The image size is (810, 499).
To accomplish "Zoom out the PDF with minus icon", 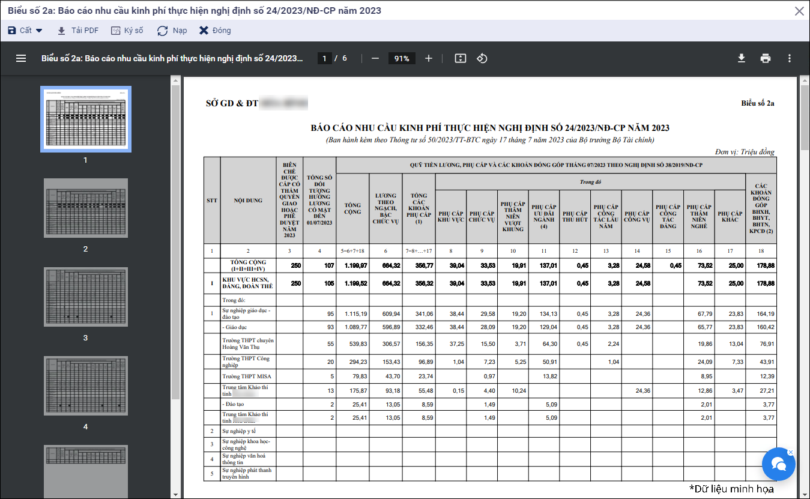I will pos(375,58).
